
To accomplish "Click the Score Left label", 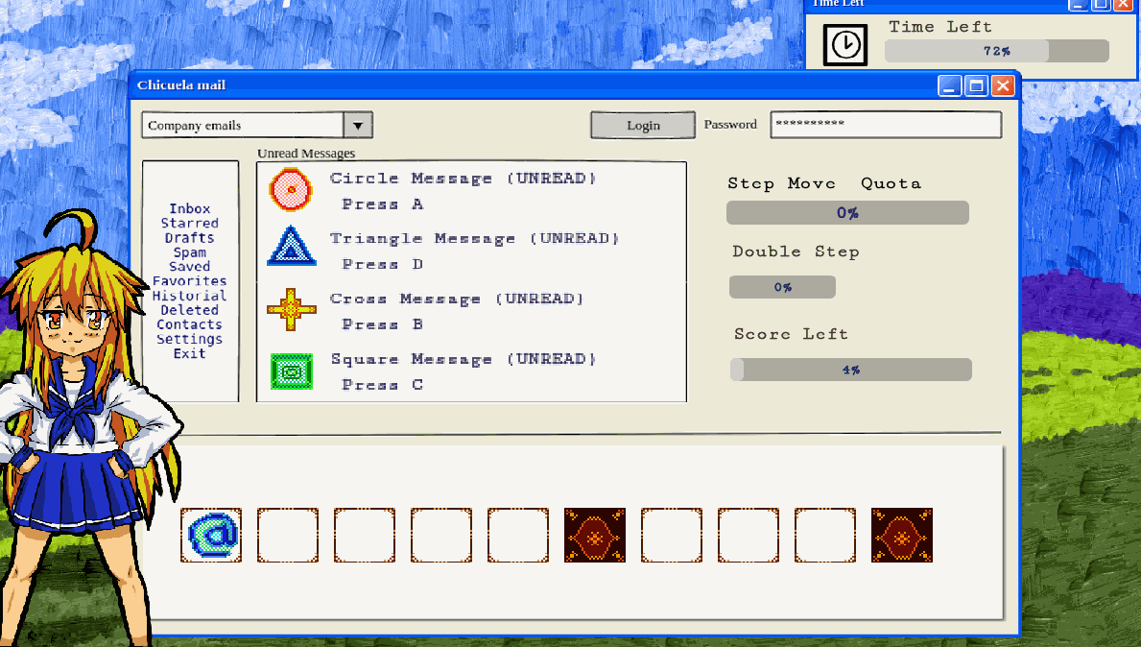I will [791, 334].
